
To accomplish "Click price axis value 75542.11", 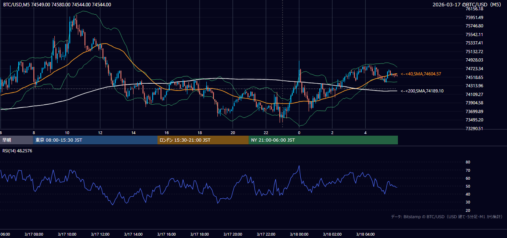I will pos(474,35).
